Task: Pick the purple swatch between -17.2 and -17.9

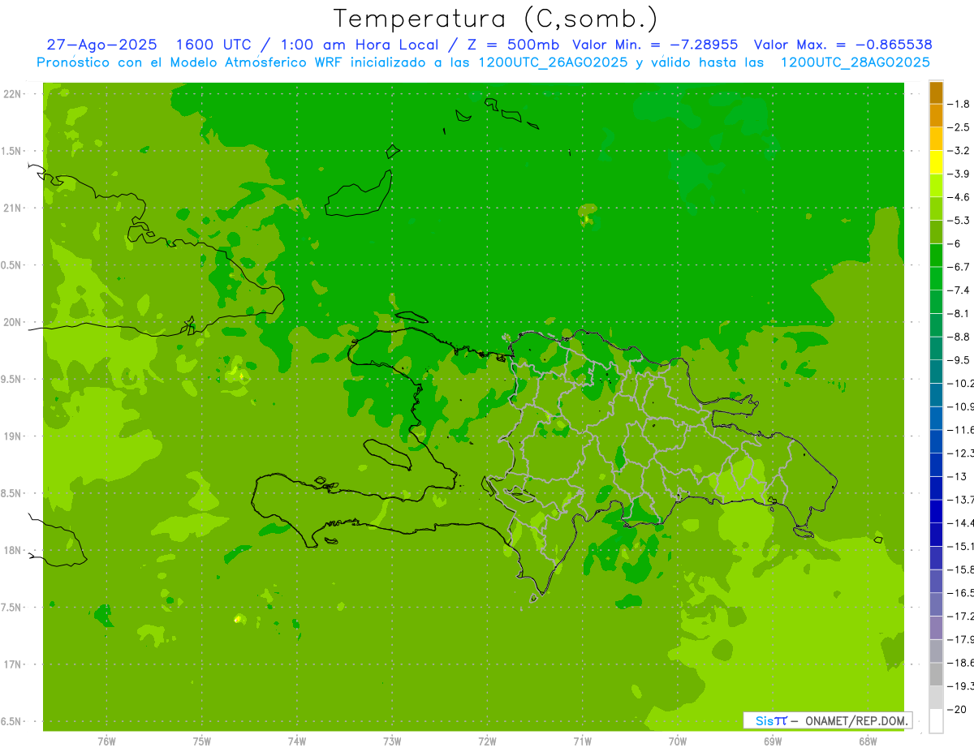Action: point(936,627)
